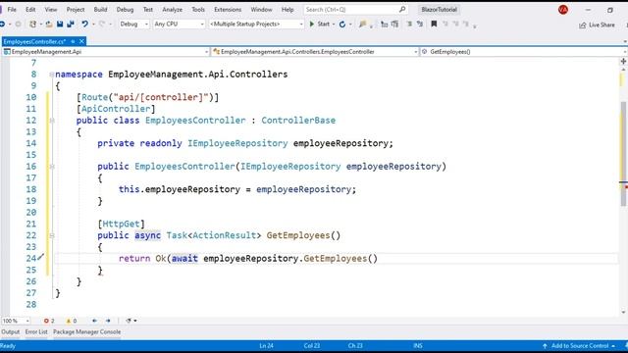628x353 pixels.
Task: Click the red error count indicator
Action: pyautogui.click(x=49, y=321)
